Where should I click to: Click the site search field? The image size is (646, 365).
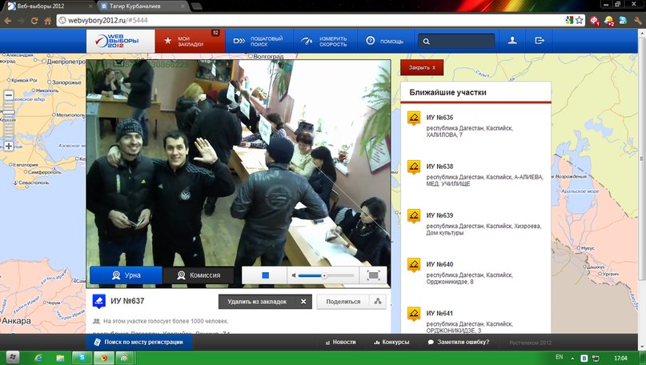tap(456, 41)
